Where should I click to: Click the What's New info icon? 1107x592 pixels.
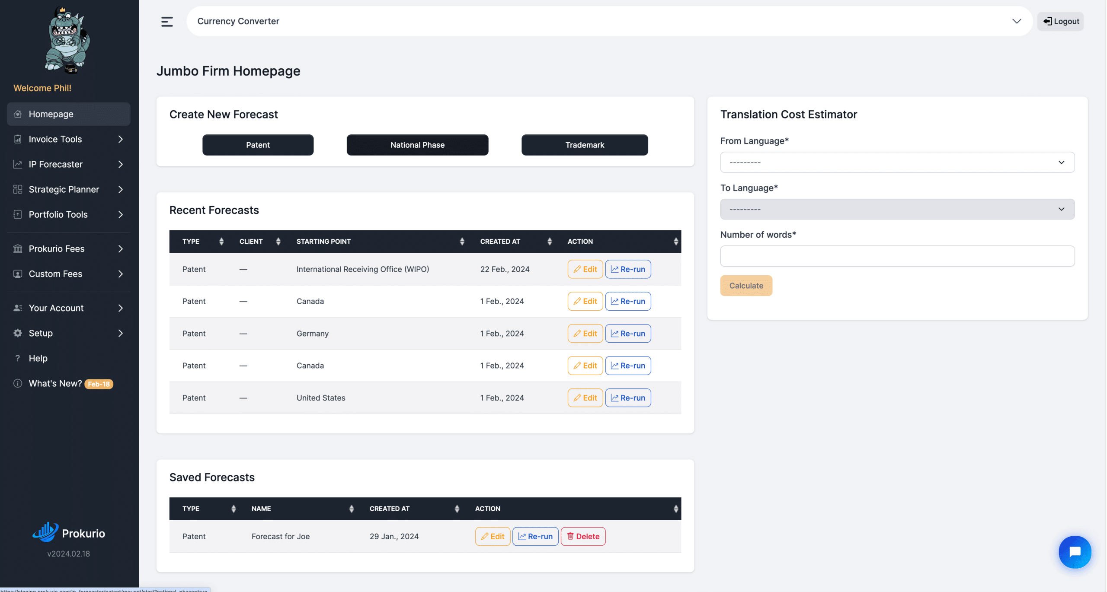coord(18,383)
